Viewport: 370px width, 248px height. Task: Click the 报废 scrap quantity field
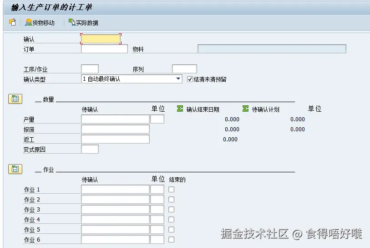click(x=116, y=129)
